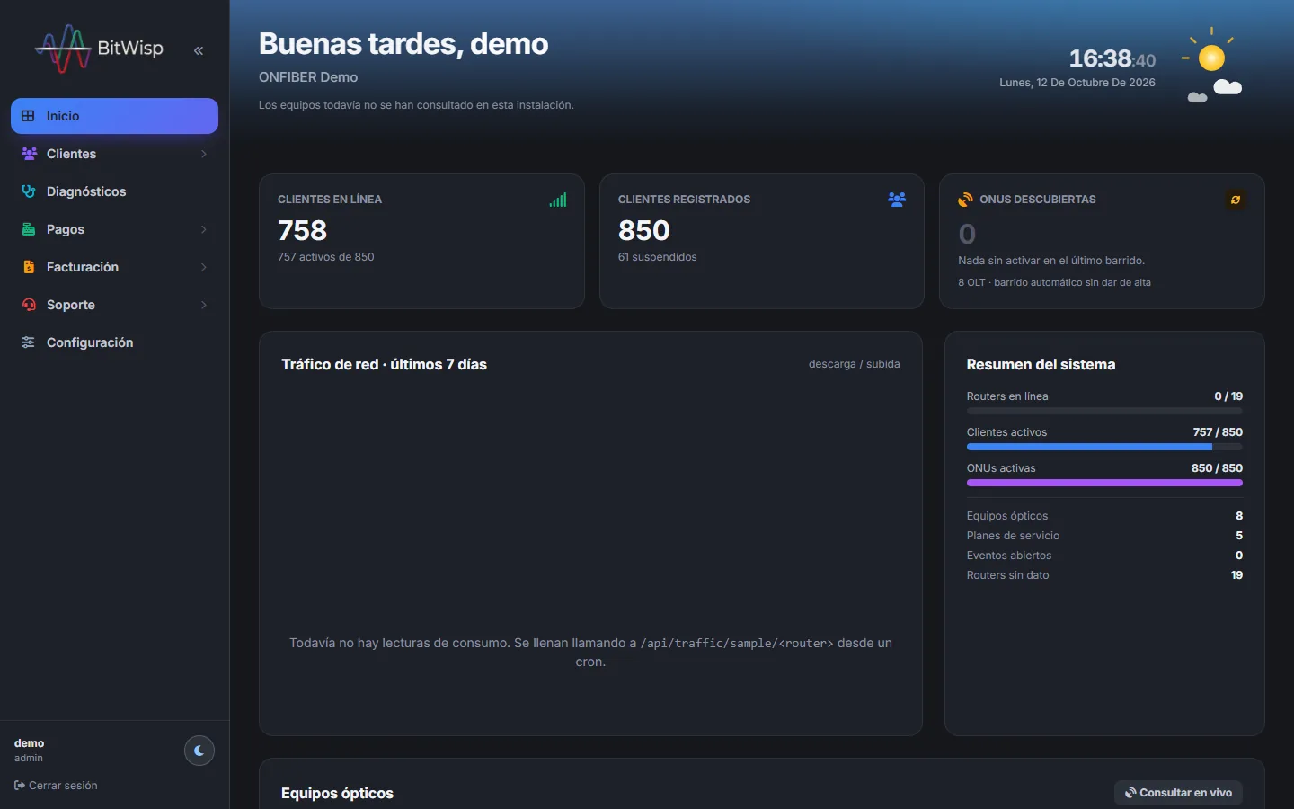Click '8 OLT · barrido automático sin dar de alta'
1294x809 pixels.
click(1054, 282)
